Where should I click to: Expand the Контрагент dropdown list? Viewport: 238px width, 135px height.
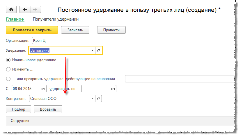click(x=92, y=99)
